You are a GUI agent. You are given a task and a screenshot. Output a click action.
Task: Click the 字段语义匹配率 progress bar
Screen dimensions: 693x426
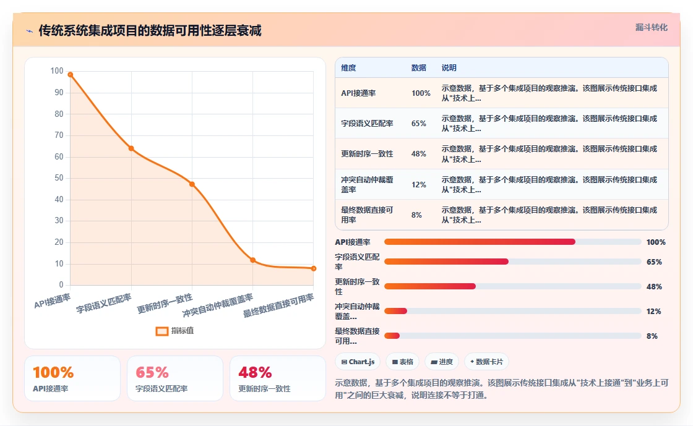click(x=513, y=262)
